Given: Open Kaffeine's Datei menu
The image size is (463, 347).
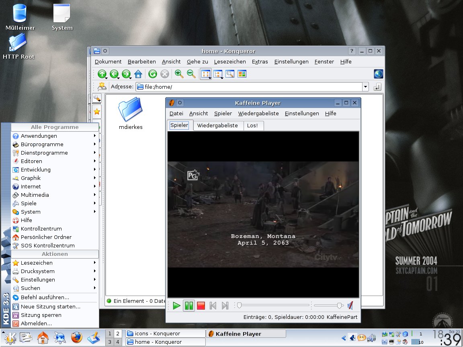Looking at the screenshot, I should [176, 113].
